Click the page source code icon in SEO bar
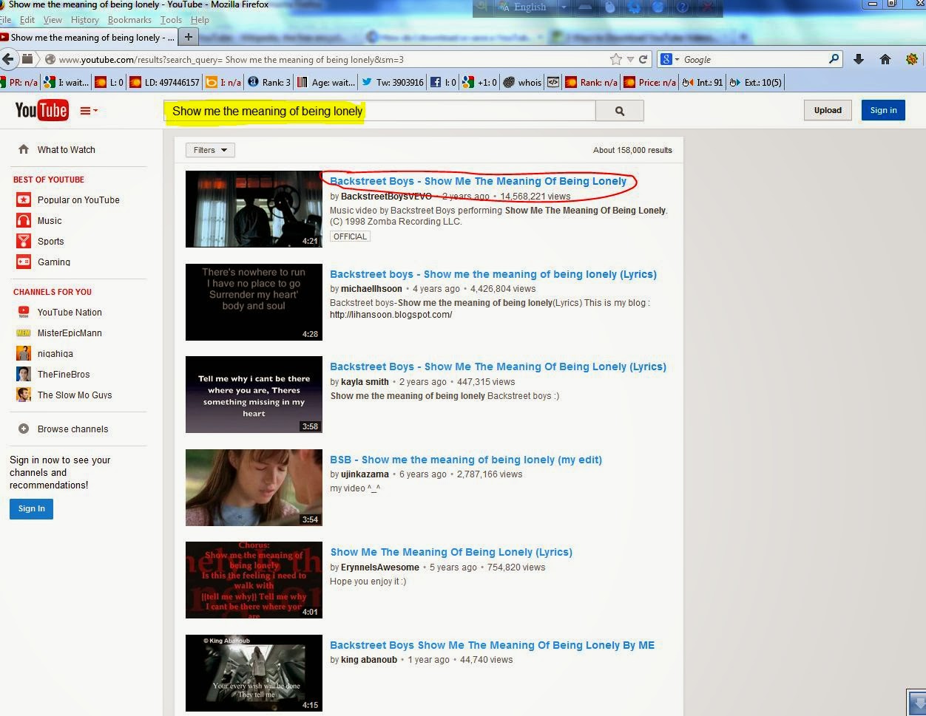 (x=552, y=82)
